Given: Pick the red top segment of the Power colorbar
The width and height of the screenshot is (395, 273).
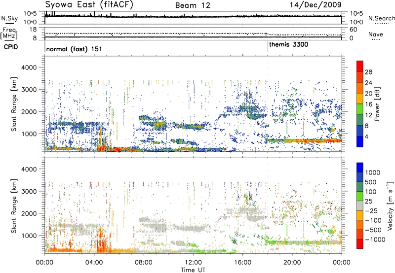Looking at the screenshot, I should (360, 66).
